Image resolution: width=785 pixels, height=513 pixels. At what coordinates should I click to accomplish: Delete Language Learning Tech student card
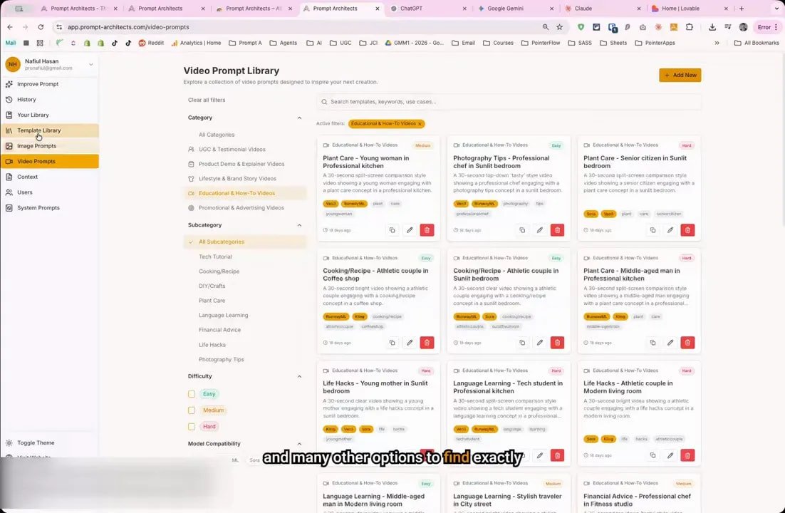click(557, 455)
